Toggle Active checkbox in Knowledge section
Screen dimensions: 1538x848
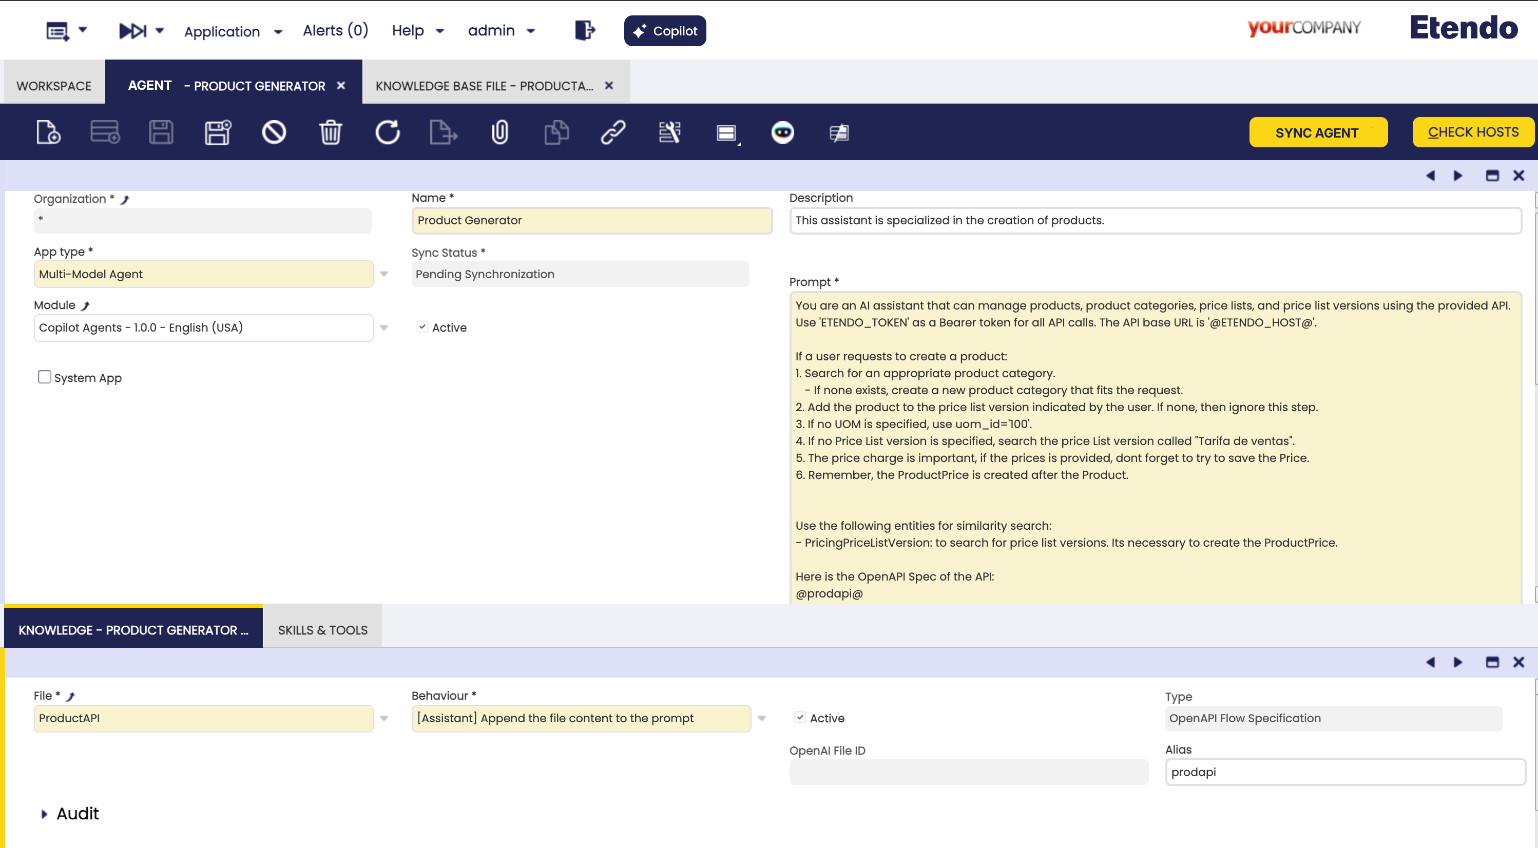800,717
